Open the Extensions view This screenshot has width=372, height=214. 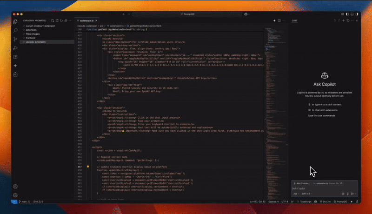(15, 57)
